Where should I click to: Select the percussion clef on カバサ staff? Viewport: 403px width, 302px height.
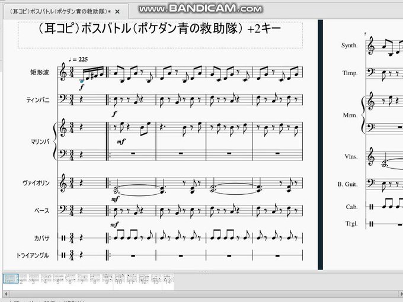click(x=63, y=238)
